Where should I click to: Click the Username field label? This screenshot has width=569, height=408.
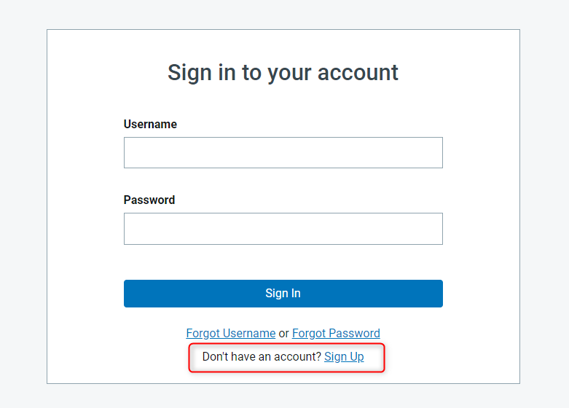coord(150,125)
